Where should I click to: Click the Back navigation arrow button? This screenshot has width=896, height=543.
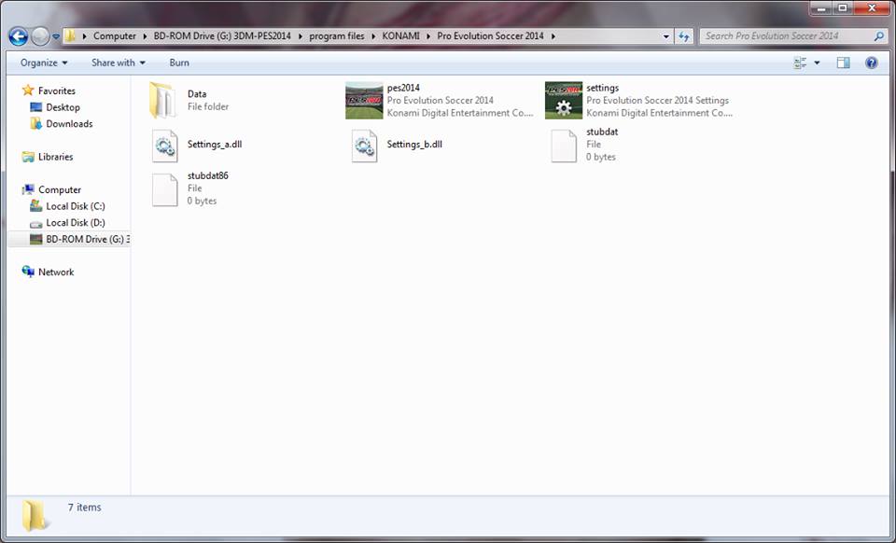19,36
